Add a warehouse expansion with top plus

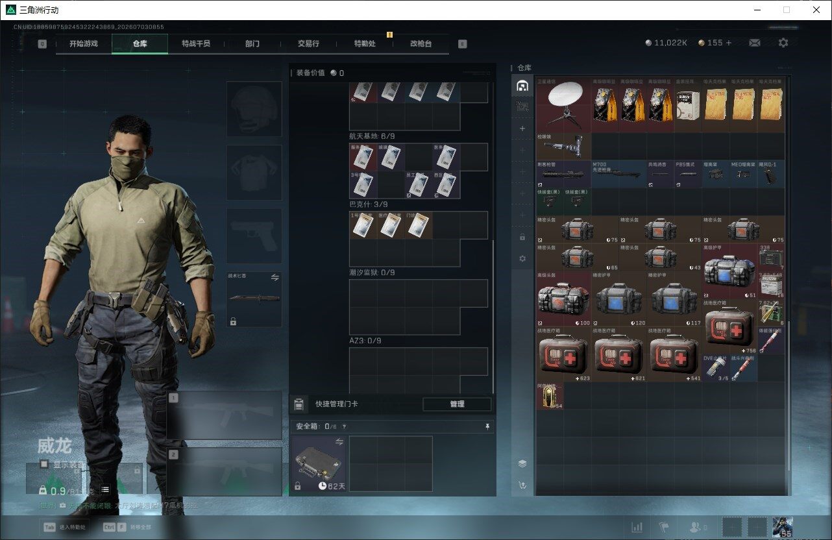tap(522, 129)
